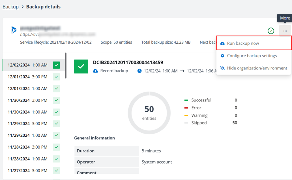
Task: Click the cloud upload icon beside Run backup now
Action: [x=222, y=43]
